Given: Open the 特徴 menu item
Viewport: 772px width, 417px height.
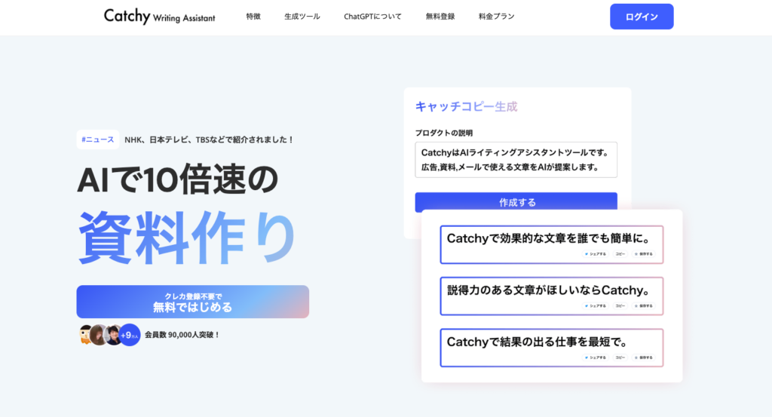Looking at the screenshot, I should (x=253, y=17).
